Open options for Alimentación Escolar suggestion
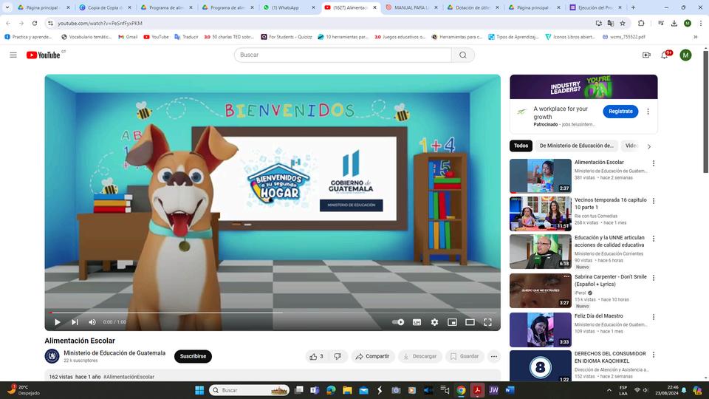This screenshot has height=399, width=709. (654, 163)
